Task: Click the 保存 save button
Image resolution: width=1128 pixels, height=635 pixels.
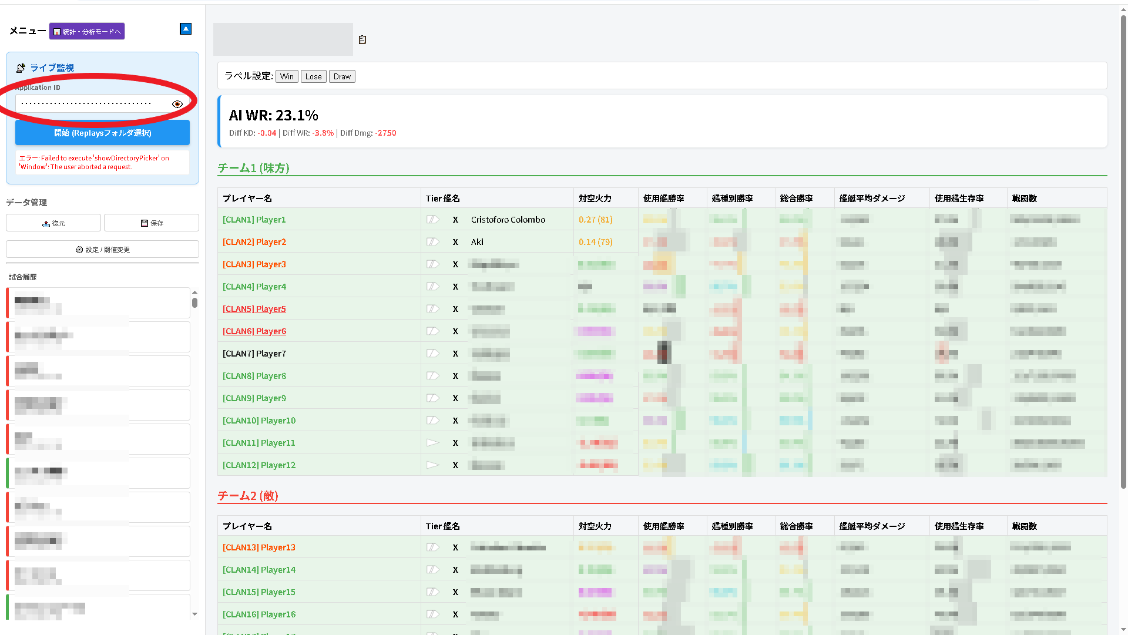Action: [152, 223]
